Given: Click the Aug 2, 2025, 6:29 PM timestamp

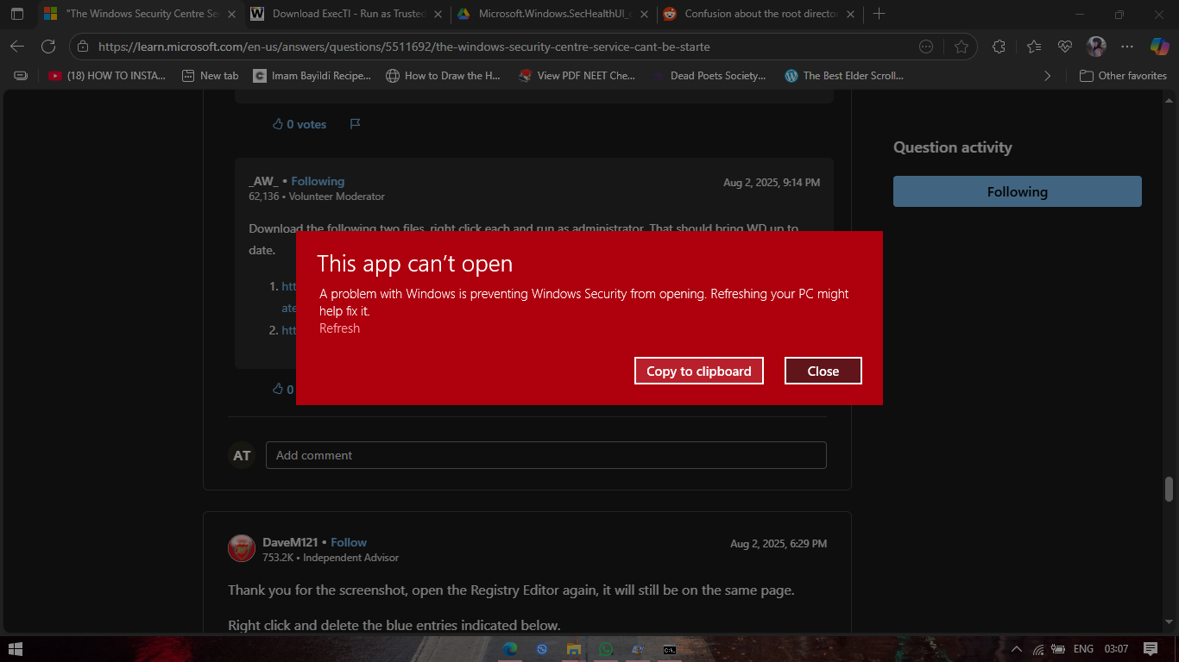Looking at the screenshot, I should (x=779, y=544).
